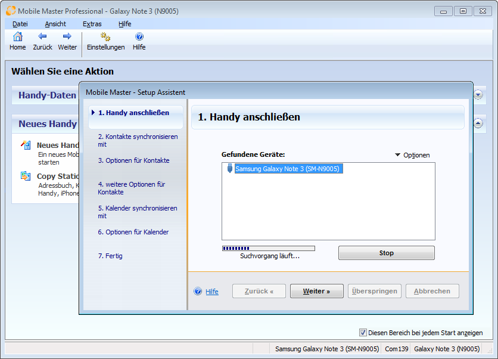Click the search progress bar
This screenshot has width=498, height=359.
point(269,248)
